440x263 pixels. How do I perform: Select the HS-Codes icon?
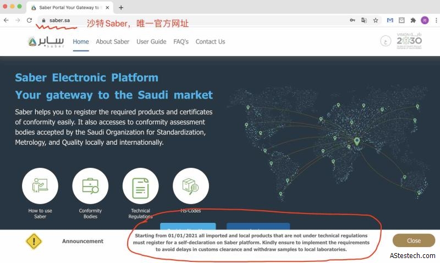(x=190, y=186)
